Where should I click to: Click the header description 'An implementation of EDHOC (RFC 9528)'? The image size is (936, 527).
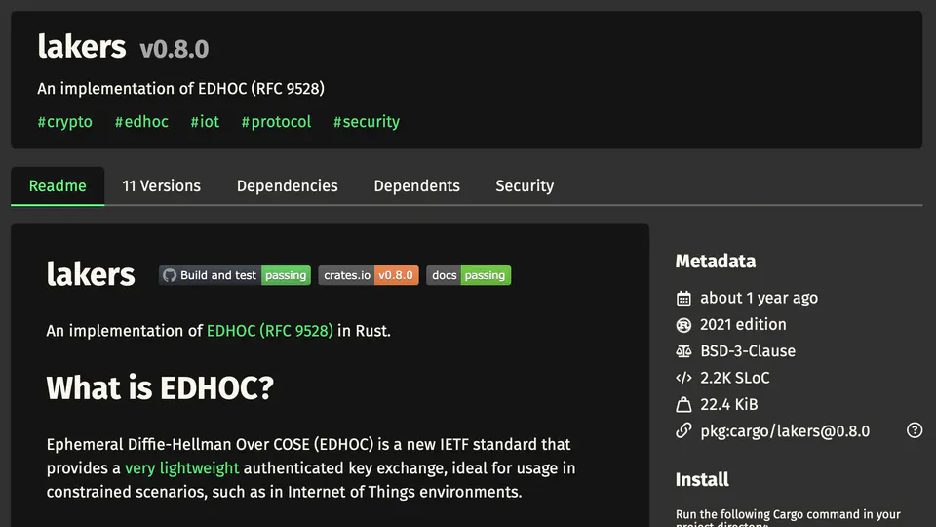point(181,89)
